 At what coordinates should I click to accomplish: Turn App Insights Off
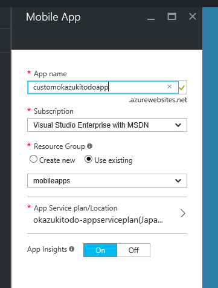coord(133,250)
